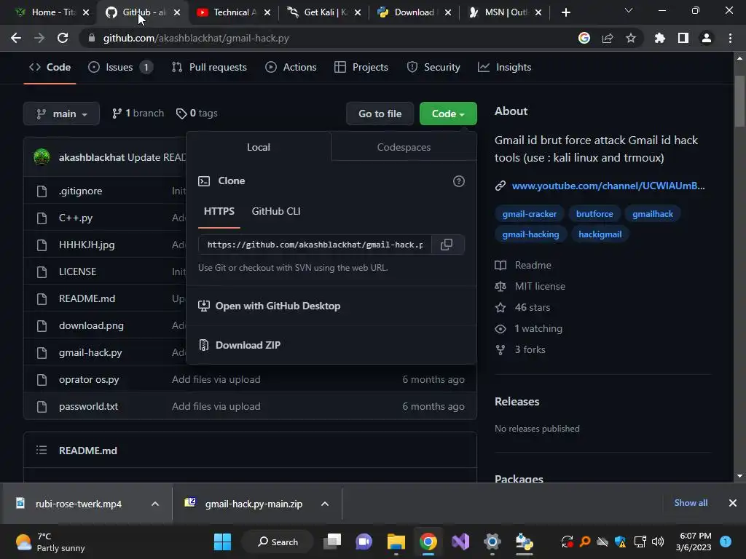Open the gmail-hack.py file
746x559 pixels.
[x=90, y=353]
